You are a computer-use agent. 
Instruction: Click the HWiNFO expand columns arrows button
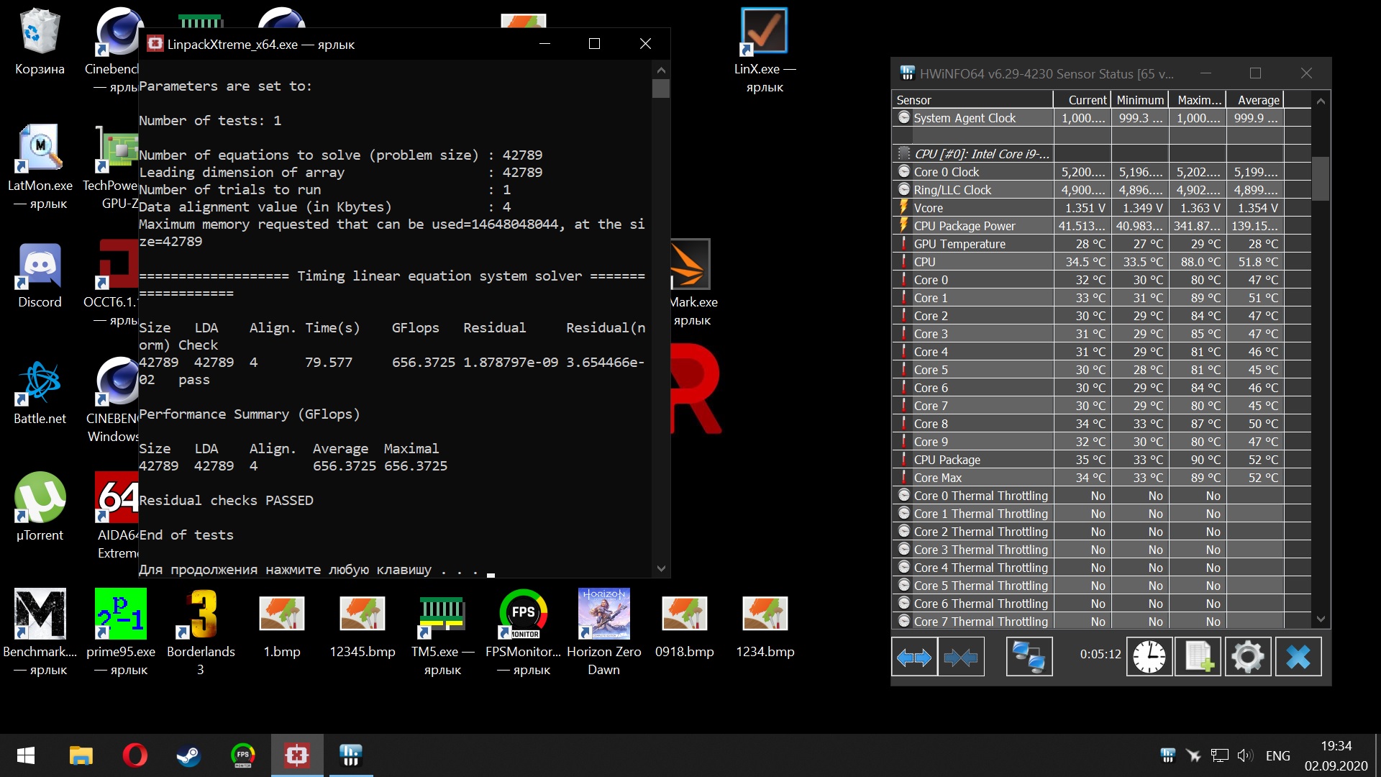point(914,657)
